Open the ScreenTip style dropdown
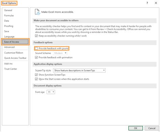The width and height of the screenshot is (160, 132). pos(79,70)
